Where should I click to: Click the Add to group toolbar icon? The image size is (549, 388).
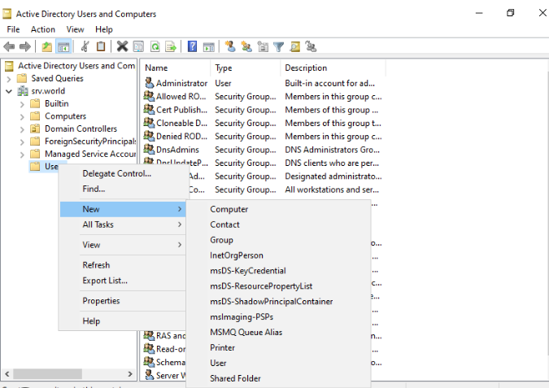click(x=311, y=46)
